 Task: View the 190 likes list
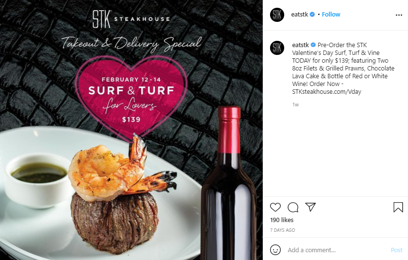(x=281, y=220)
